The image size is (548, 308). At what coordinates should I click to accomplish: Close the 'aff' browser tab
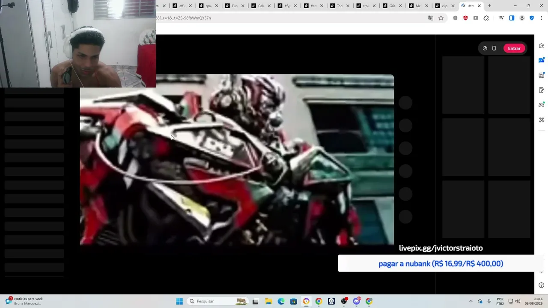pyautogui.click(x=191, y=6)
